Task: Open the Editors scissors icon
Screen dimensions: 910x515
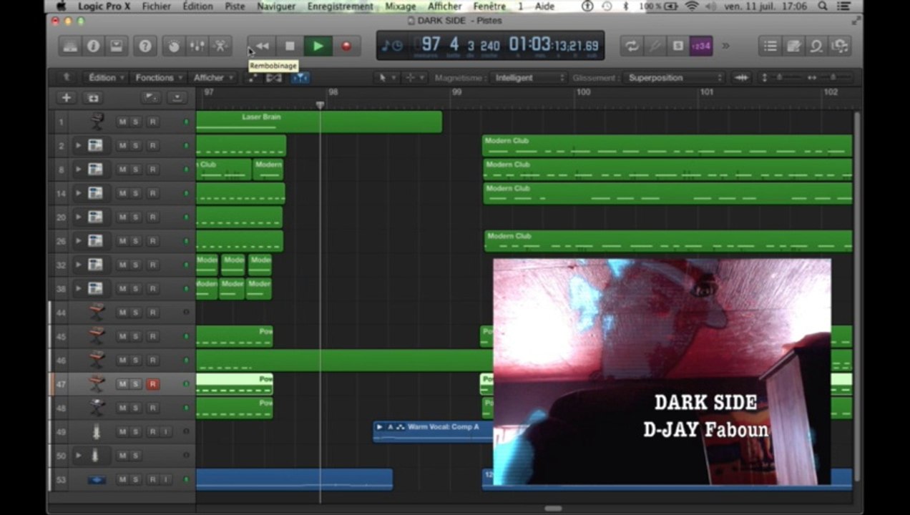Action: (220, 46)
